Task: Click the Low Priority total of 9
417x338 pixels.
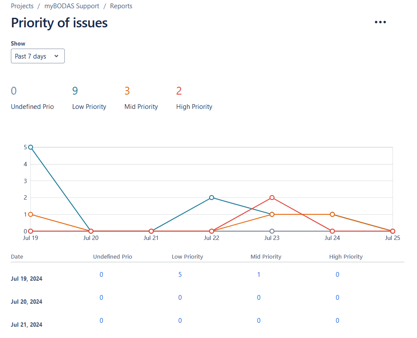Action: point(75,91)
